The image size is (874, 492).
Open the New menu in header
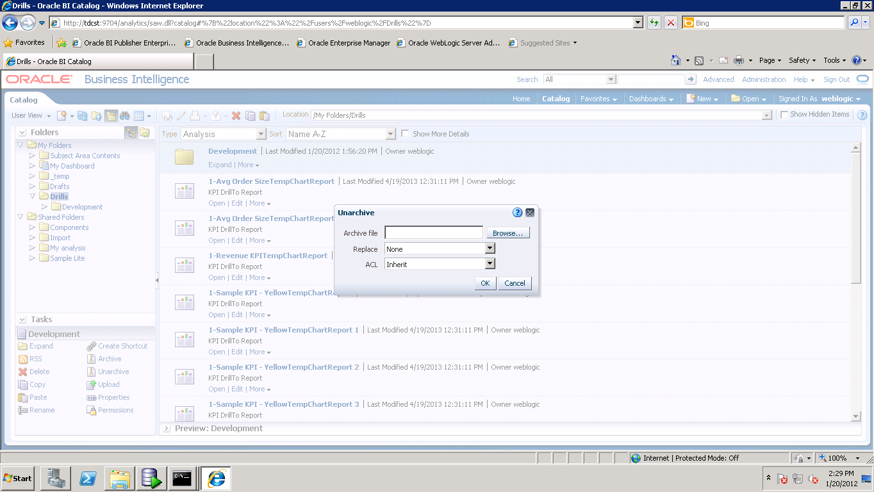702,99
